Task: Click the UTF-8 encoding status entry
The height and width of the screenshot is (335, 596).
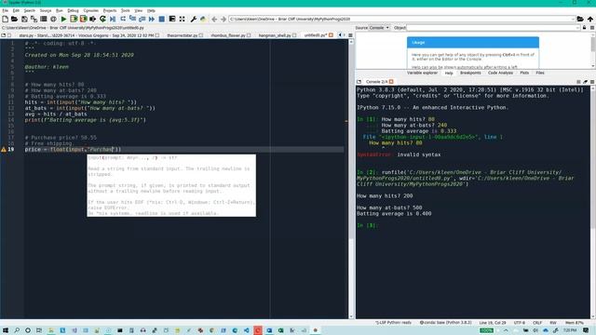Action: pos(520,323)
